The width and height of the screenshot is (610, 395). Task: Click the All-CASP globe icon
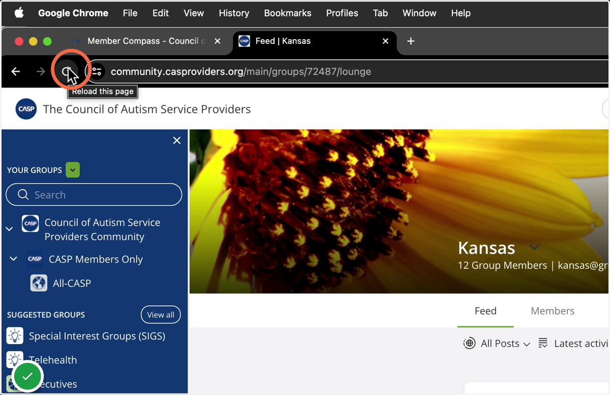pos(39,283)
